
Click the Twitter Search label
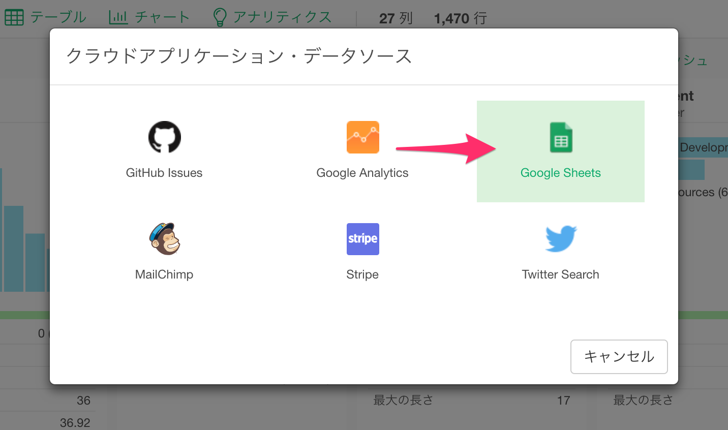(x=561, y=274)
